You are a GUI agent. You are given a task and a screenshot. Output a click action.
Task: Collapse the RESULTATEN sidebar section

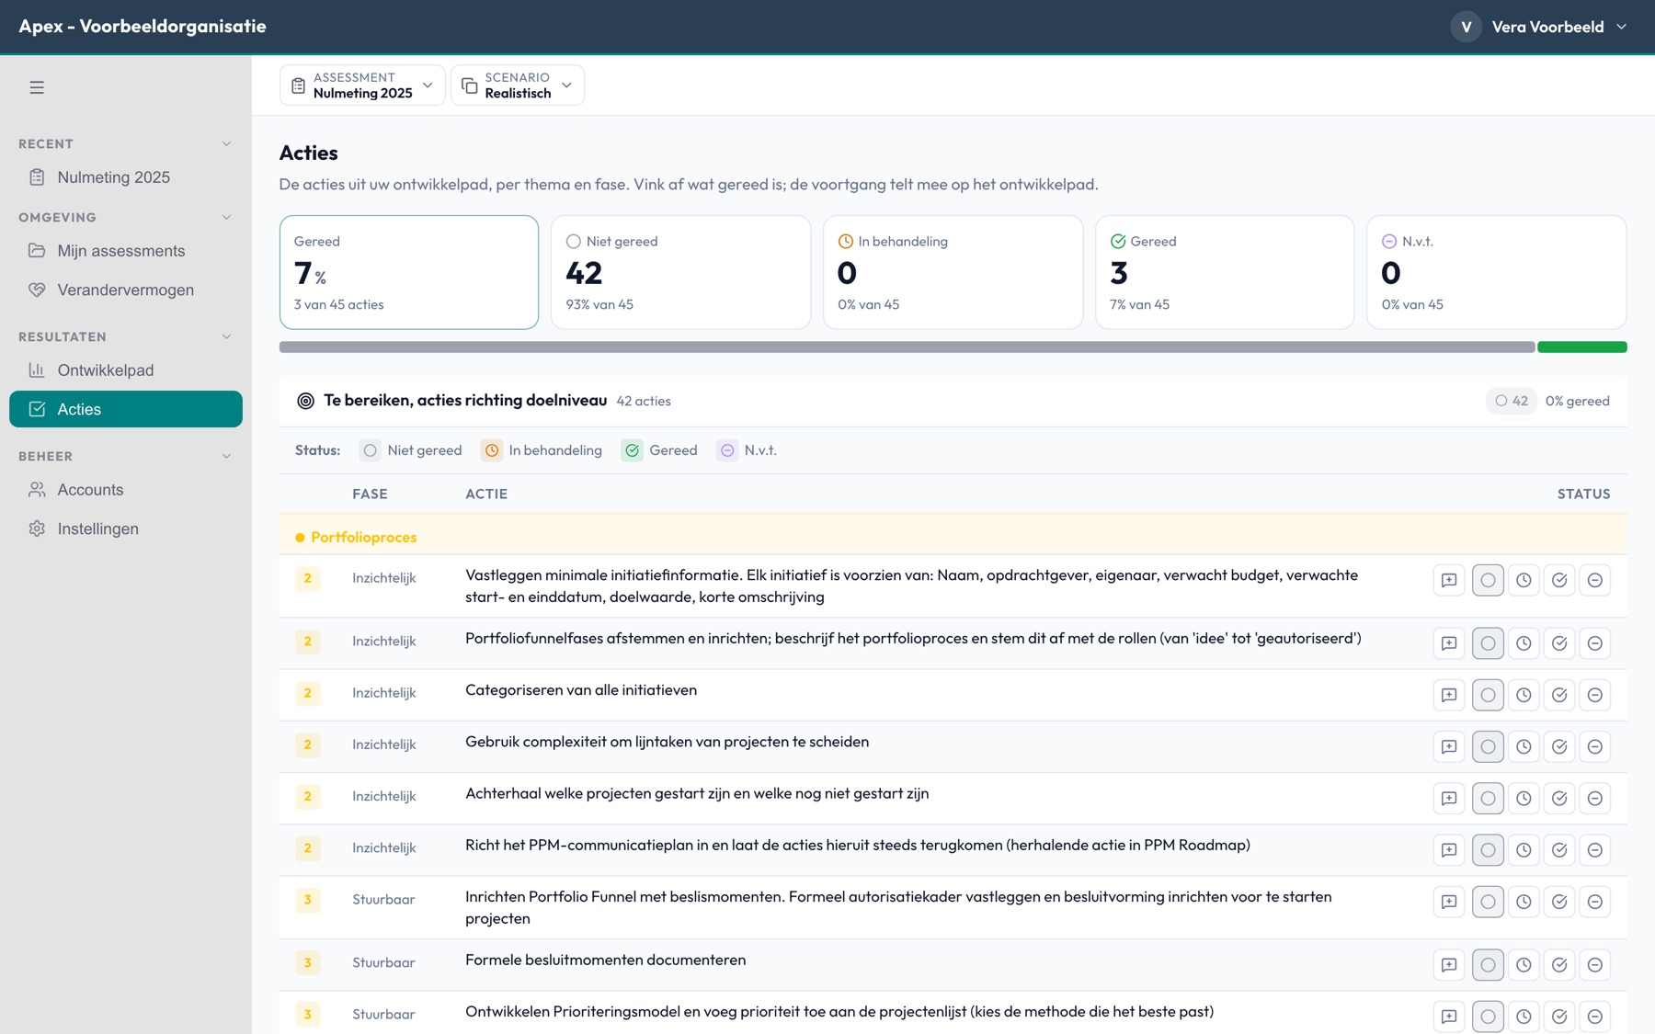point(226,336)
